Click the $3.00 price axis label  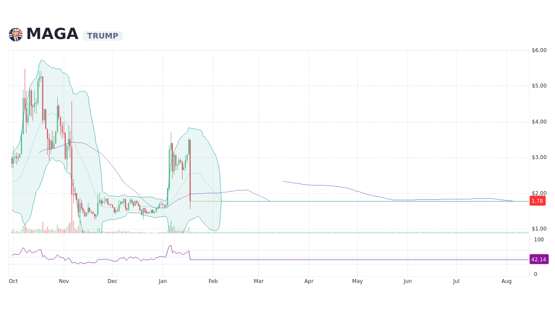(538, 157)
